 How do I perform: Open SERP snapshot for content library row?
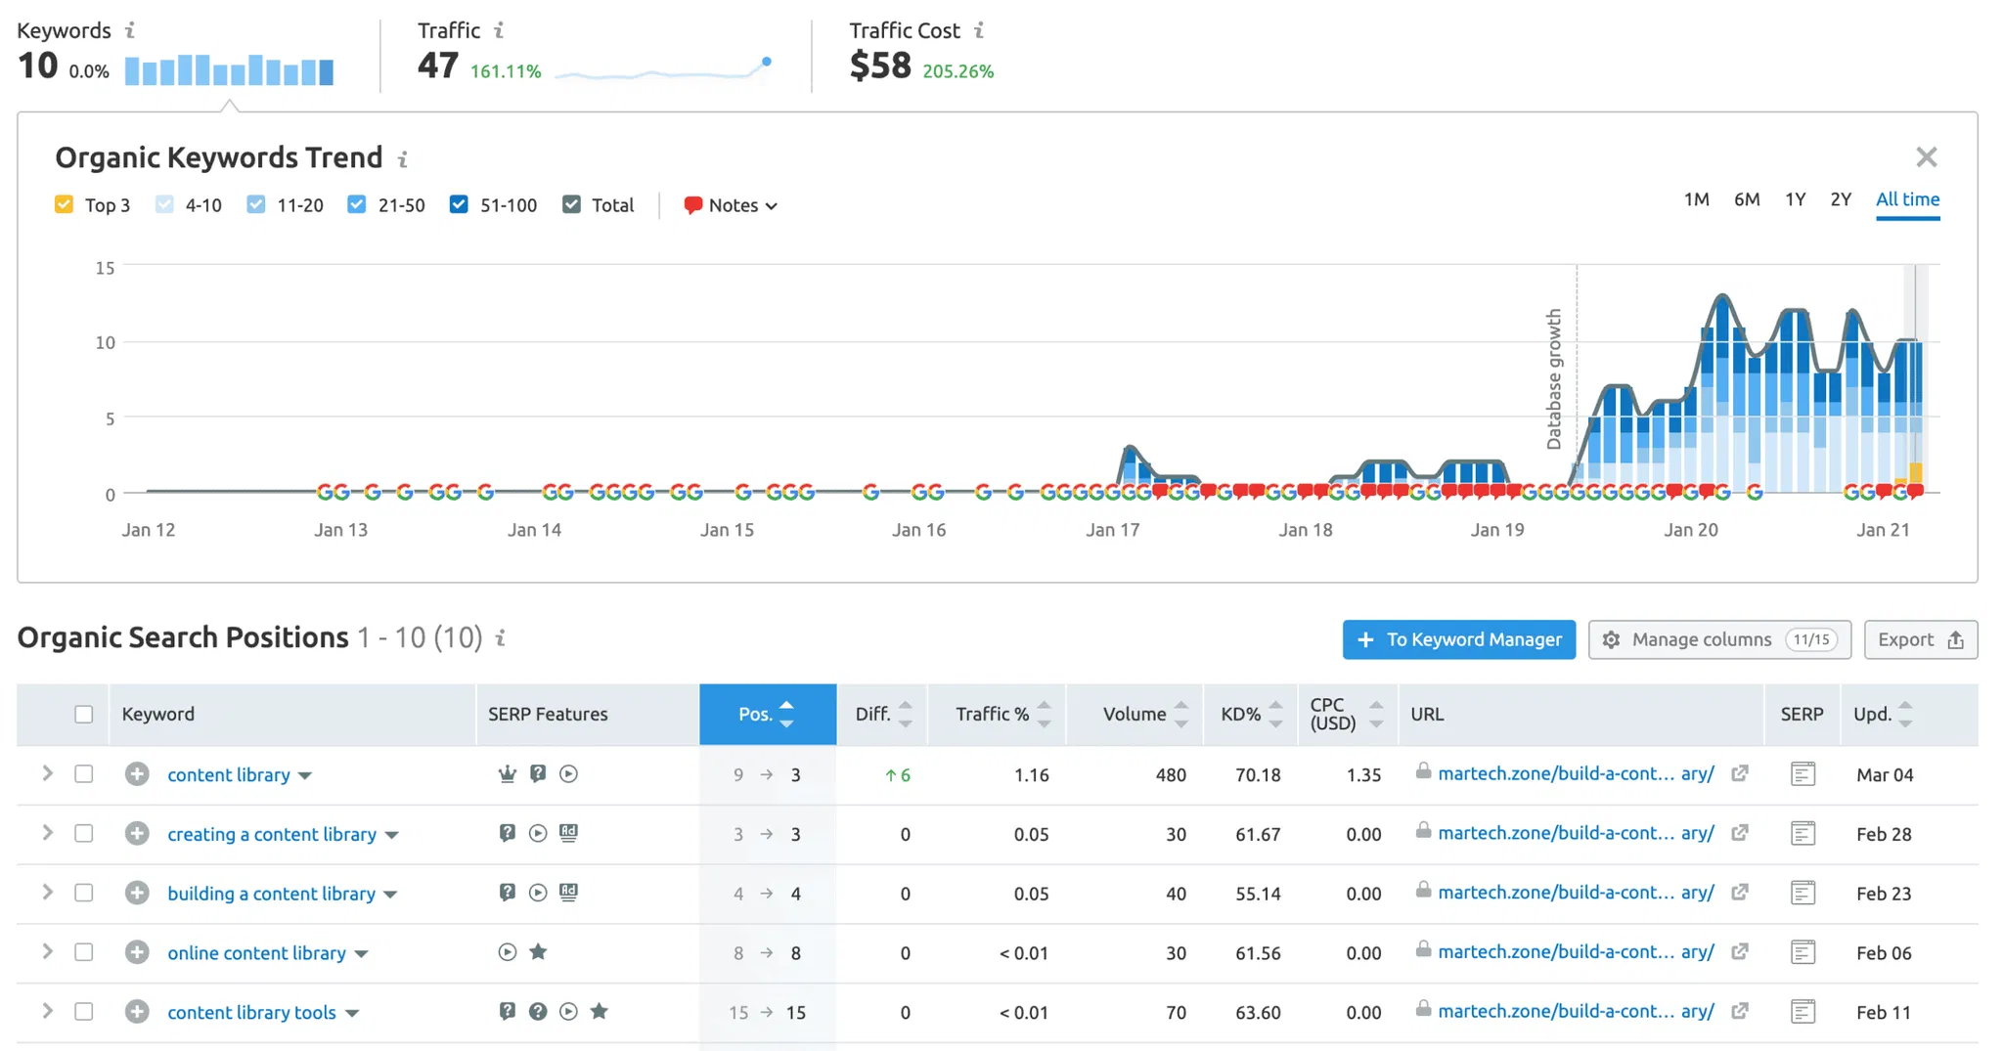1803,774
